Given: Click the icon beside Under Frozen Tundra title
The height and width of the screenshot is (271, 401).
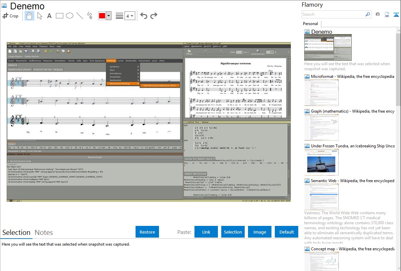Looking at the screenshot, I should [x=307, y=146].
